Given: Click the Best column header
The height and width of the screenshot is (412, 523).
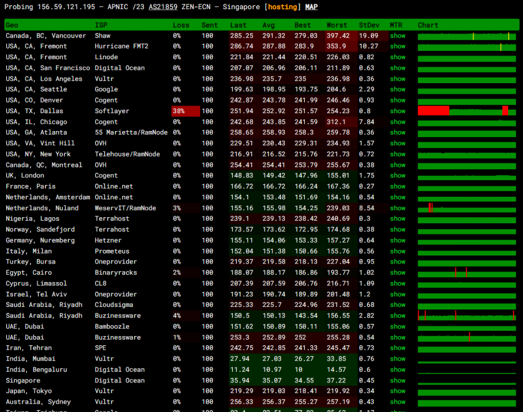Looking at the screenshot, I should pyautogui.click(x=302, y=25).
